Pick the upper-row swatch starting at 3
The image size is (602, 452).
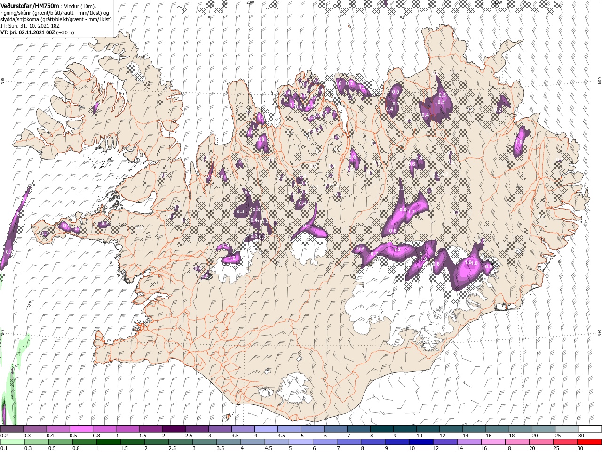pyautogui.click(x=220, y=429)
